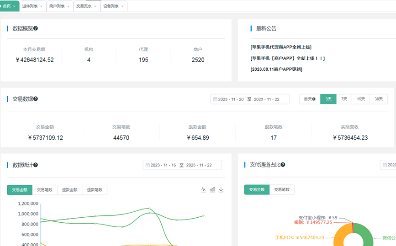Select the 30天 range button
This screenshot has height=246, width=396.
tap(379, 99)
